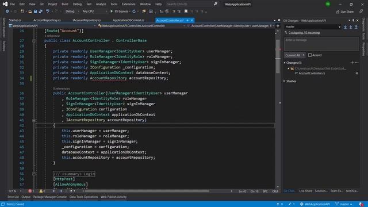Image resolution: width=368 pixels, height=207 pixels.
Task: Start IIS Express with the green play icon
Action: click(x=112, y=11)
